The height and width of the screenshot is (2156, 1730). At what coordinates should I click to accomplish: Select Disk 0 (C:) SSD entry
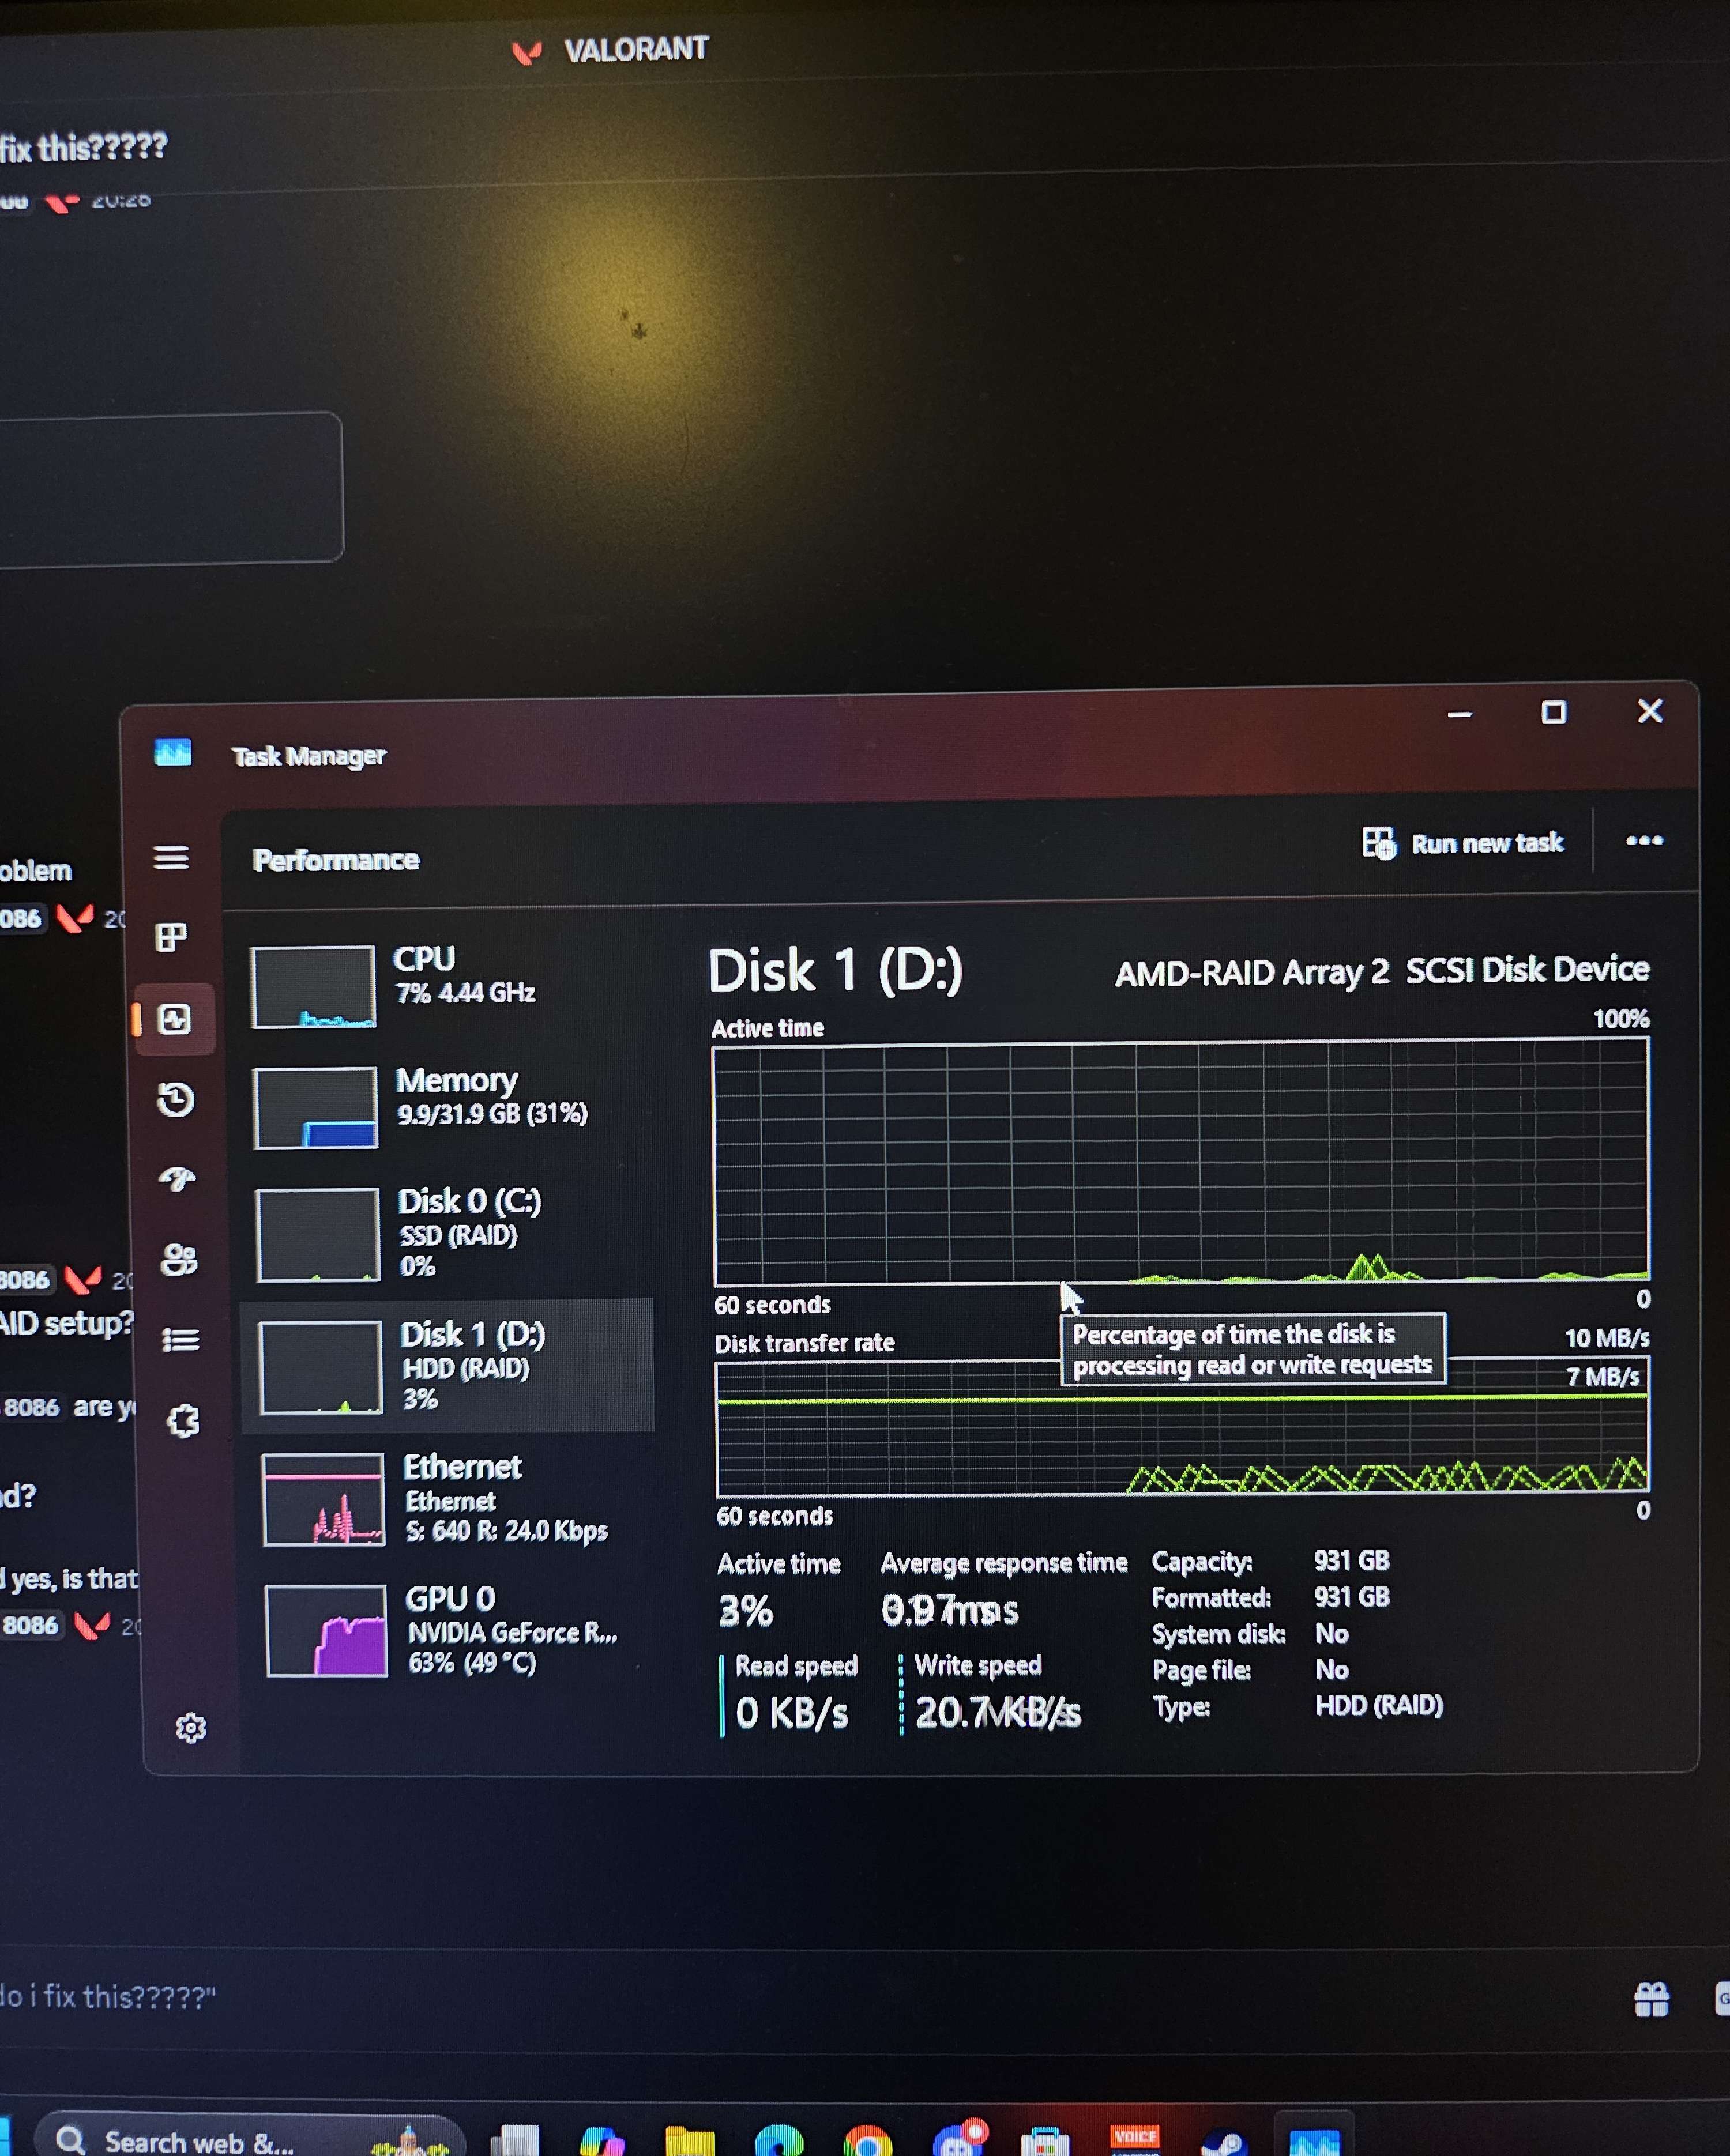(x=447, y=1234)
